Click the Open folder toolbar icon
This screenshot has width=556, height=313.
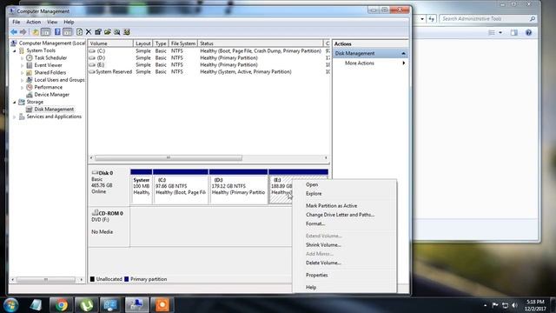click(x=108, y=32)
